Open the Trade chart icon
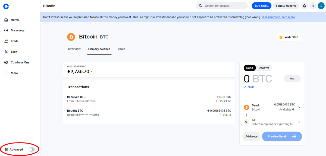 (x=6, y=41)
